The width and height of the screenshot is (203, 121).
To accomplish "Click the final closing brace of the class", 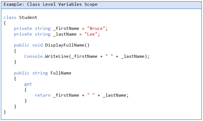I will point(5,112).
